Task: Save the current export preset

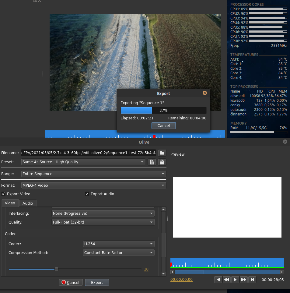Action: (162, 162)
